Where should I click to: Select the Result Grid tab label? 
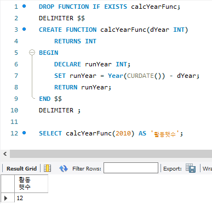coord(21,168)
